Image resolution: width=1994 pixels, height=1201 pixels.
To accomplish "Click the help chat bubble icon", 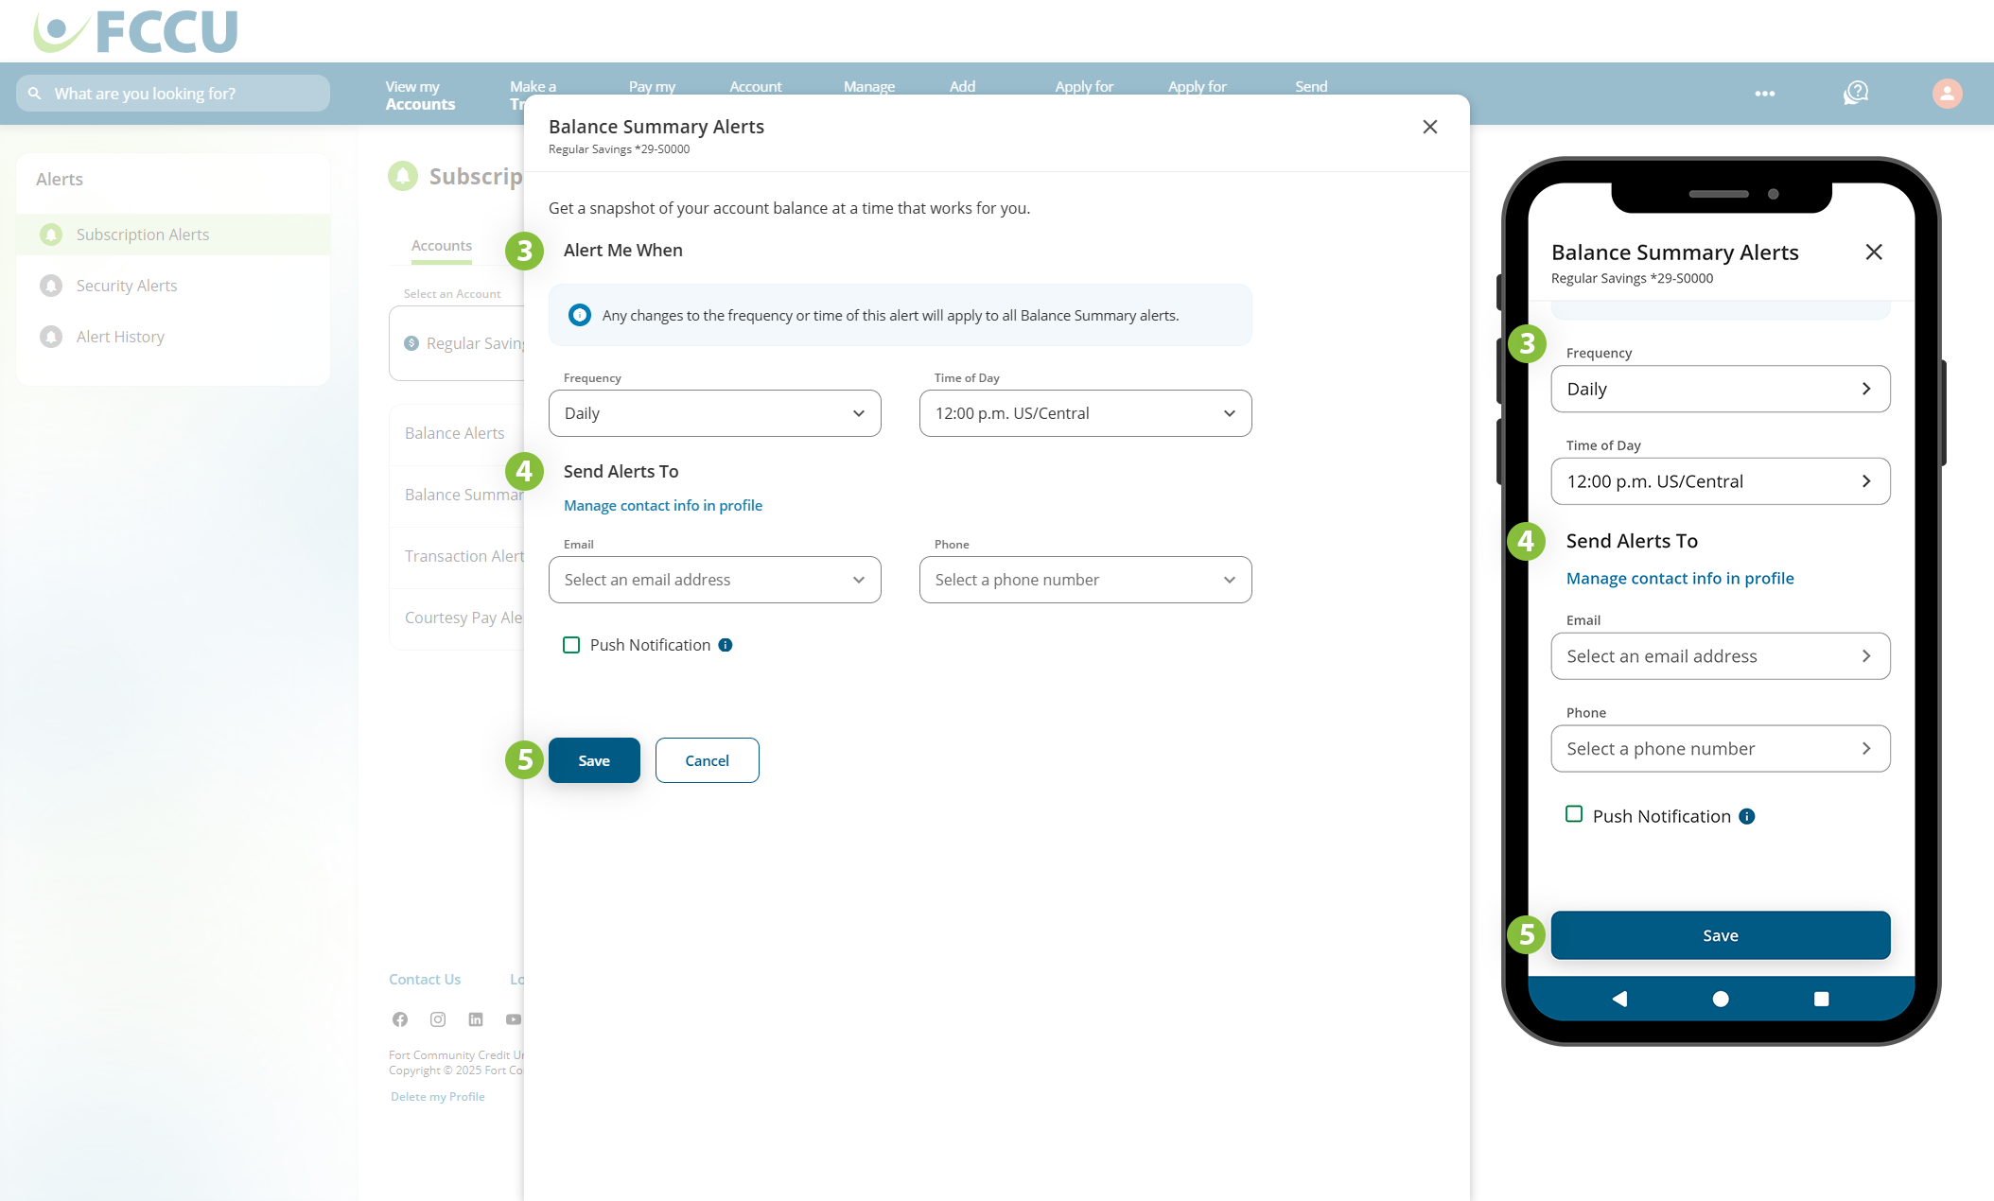I will coord(1855,93).
